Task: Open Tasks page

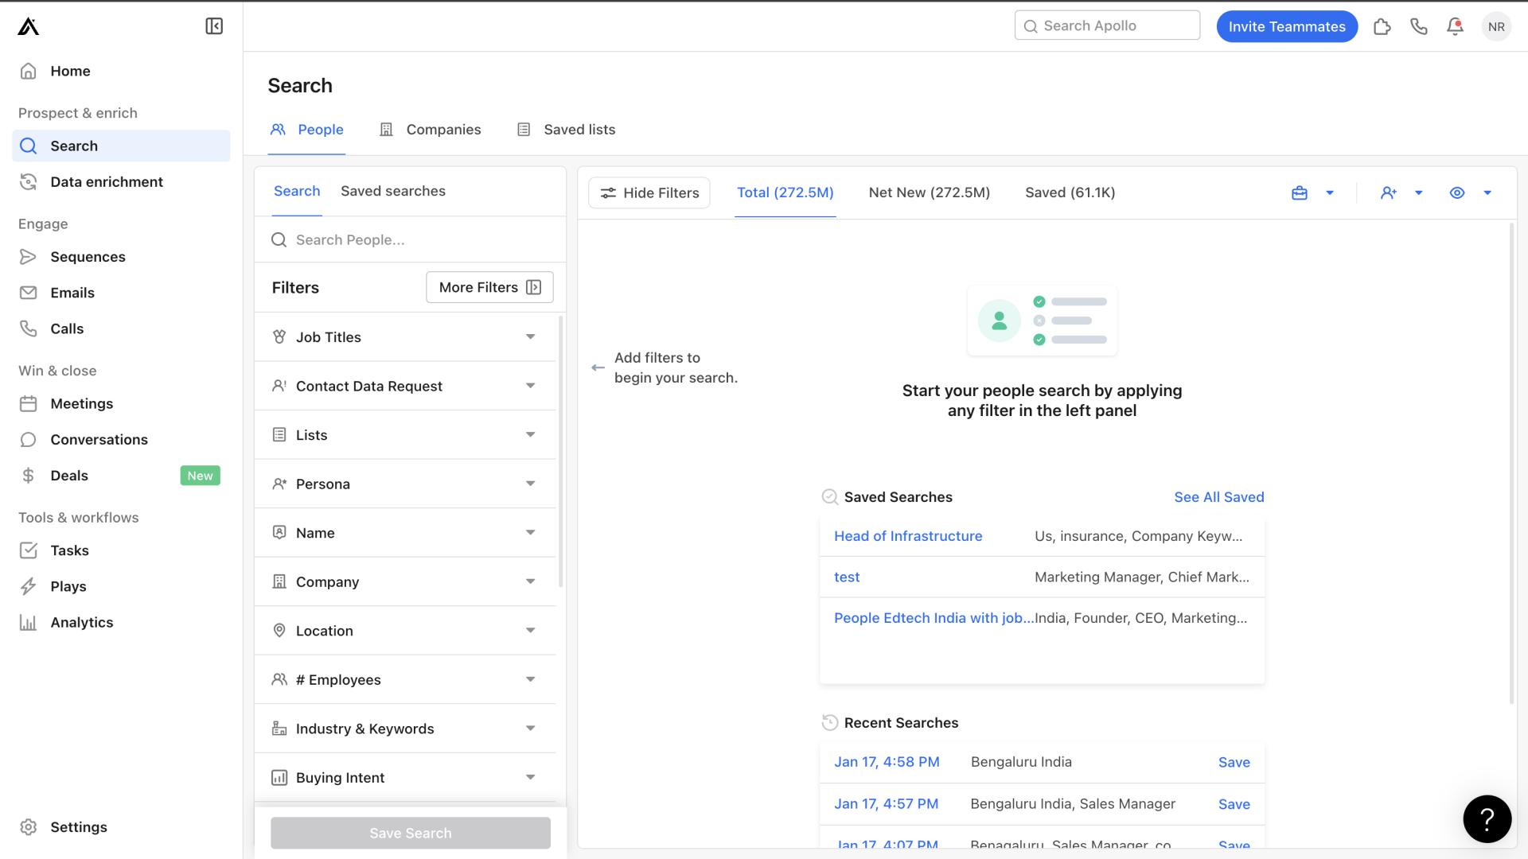Action: tap(121, 550)
